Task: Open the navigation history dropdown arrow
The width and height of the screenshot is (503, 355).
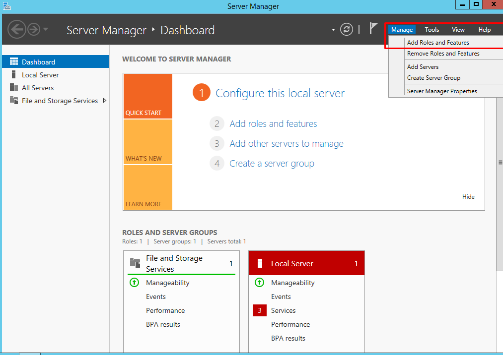Action: 46,29
